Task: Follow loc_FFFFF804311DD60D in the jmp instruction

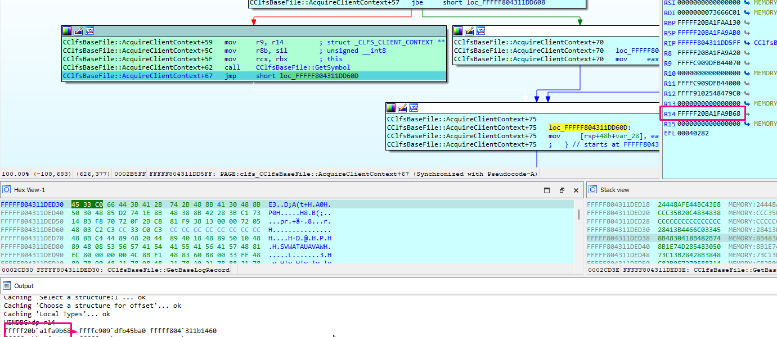Action: click(x=319, y=76)
